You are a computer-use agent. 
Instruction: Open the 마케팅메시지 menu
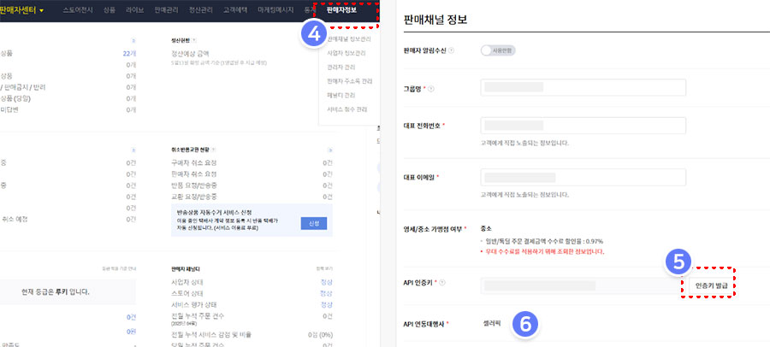tap(276, 9)
